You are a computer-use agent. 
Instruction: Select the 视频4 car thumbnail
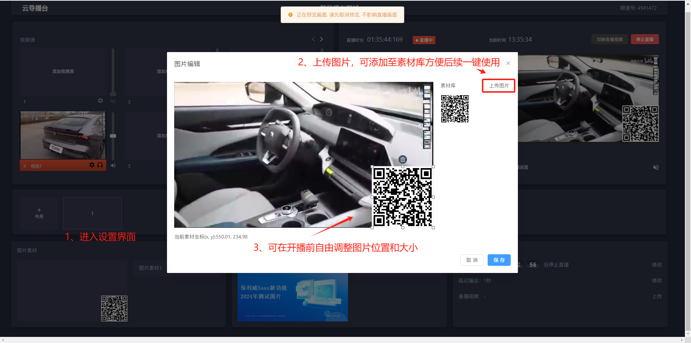coord(63,135)
